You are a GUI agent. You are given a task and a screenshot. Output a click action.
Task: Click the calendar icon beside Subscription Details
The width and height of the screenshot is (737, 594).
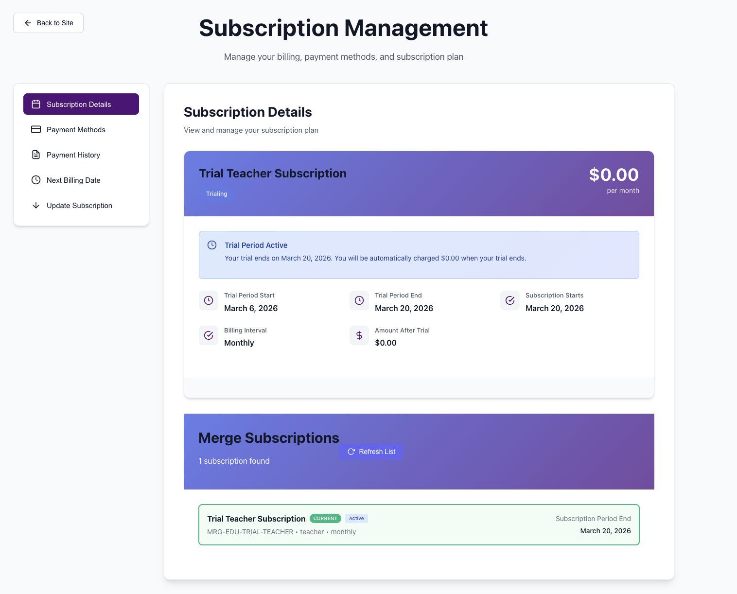point(36,104)
